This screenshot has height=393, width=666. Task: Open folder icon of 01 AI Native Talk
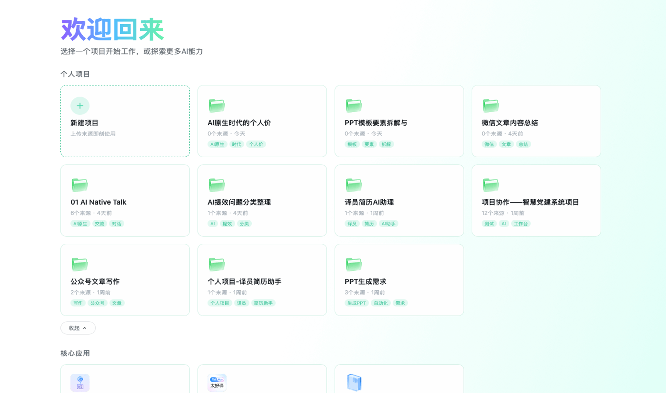pos(80,185)
